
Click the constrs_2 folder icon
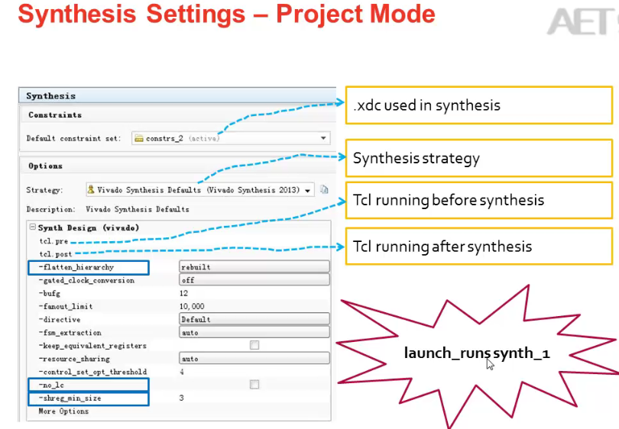coord(139,138)
